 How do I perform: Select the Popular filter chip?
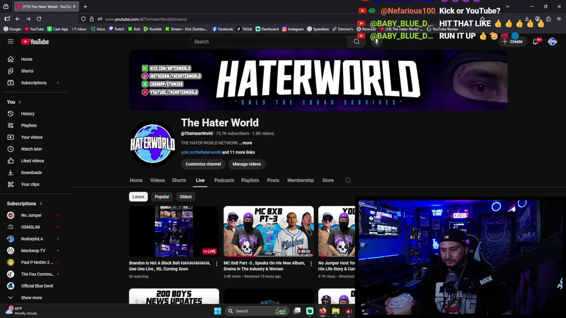click(x=162, y=197)
